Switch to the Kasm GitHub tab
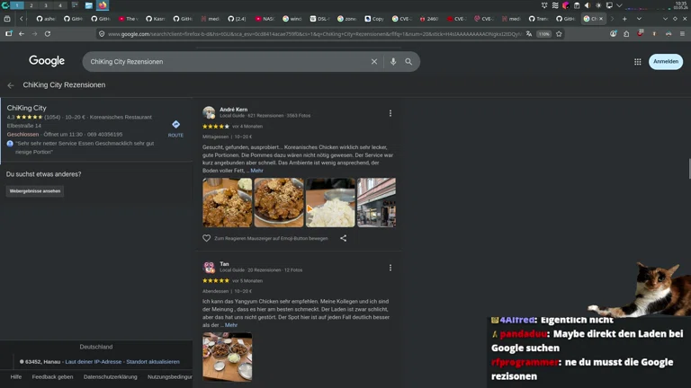691x388 pixels. (155, 19)
